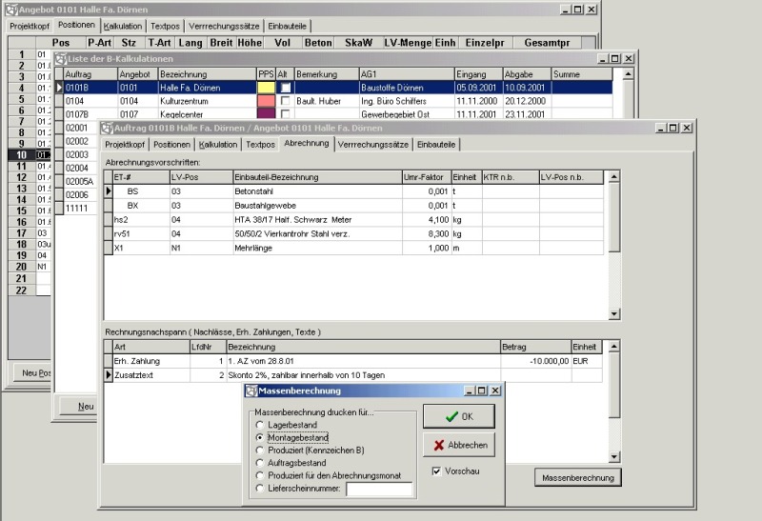Select the Auftragsbestand radio option

tap(259, 463)
